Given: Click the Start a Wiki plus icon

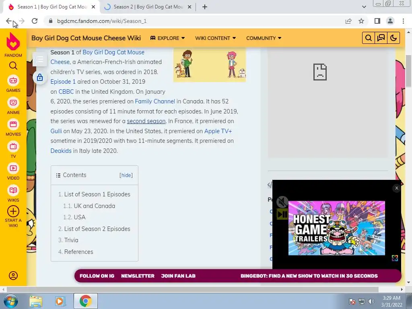Looking at the screenshot, I should point(13,211).
